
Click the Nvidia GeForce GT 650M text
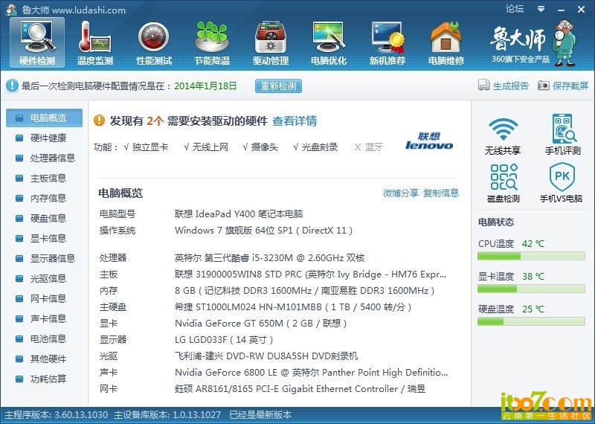tap(261, 324)
